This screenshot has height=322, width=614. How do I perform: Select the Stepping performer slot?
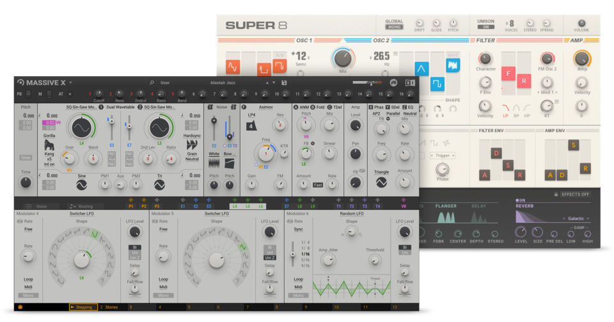83,307
